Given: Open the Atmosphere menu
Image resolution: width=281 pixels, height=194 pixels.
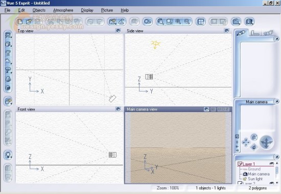Looking at the screenshot, I should 63,10.
